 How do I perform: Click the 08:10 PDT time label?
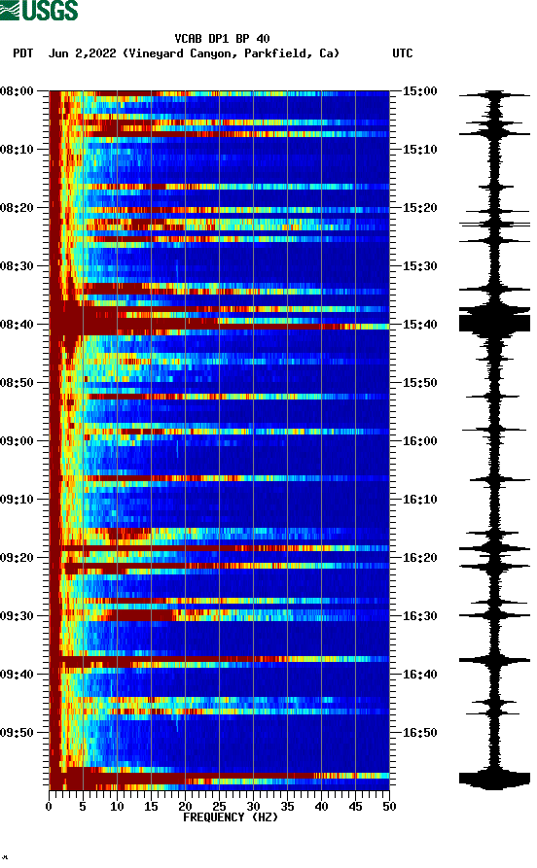click(17, 150)
